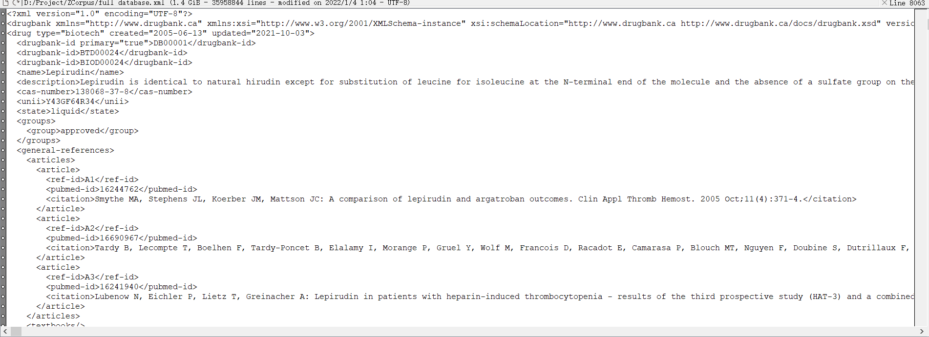The image size is (929, 337).
Task: Toggle the gutter marker beside the Lepirudin name line
Action: (x=3, y=72)
